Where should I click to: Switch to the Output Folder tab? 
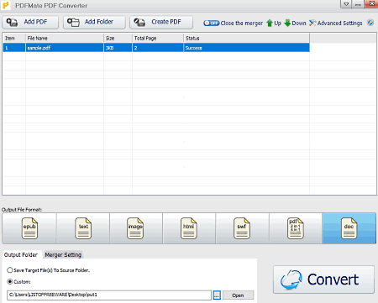tap(21, 254)
